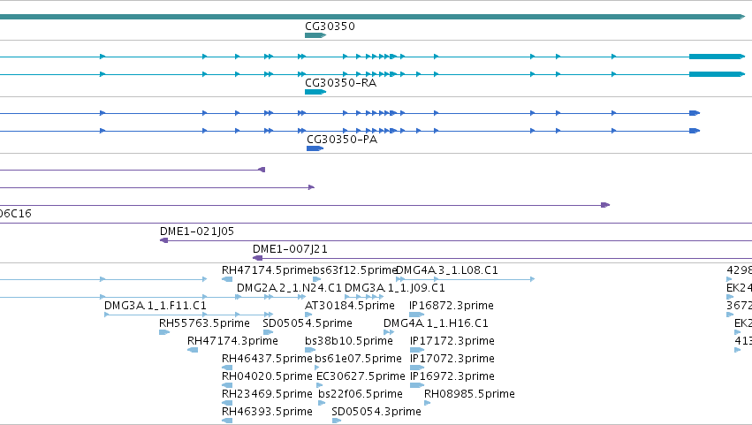The width and height of the screenshot is (752, 425).
Task: Select the CG30350-RA transcript label
Action: 340,83
